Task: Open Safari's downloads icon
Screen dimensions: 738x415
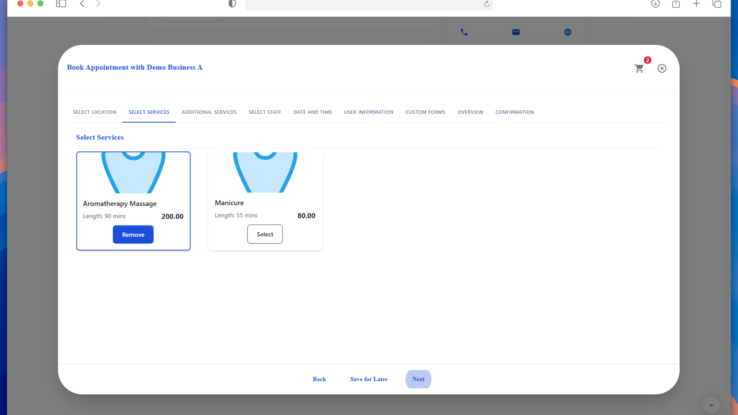Action: [656, 4]
